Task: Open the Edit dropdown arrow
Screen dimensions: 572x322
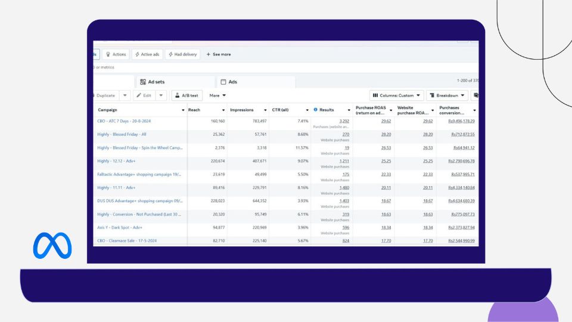Action: (x=161, y=95)
